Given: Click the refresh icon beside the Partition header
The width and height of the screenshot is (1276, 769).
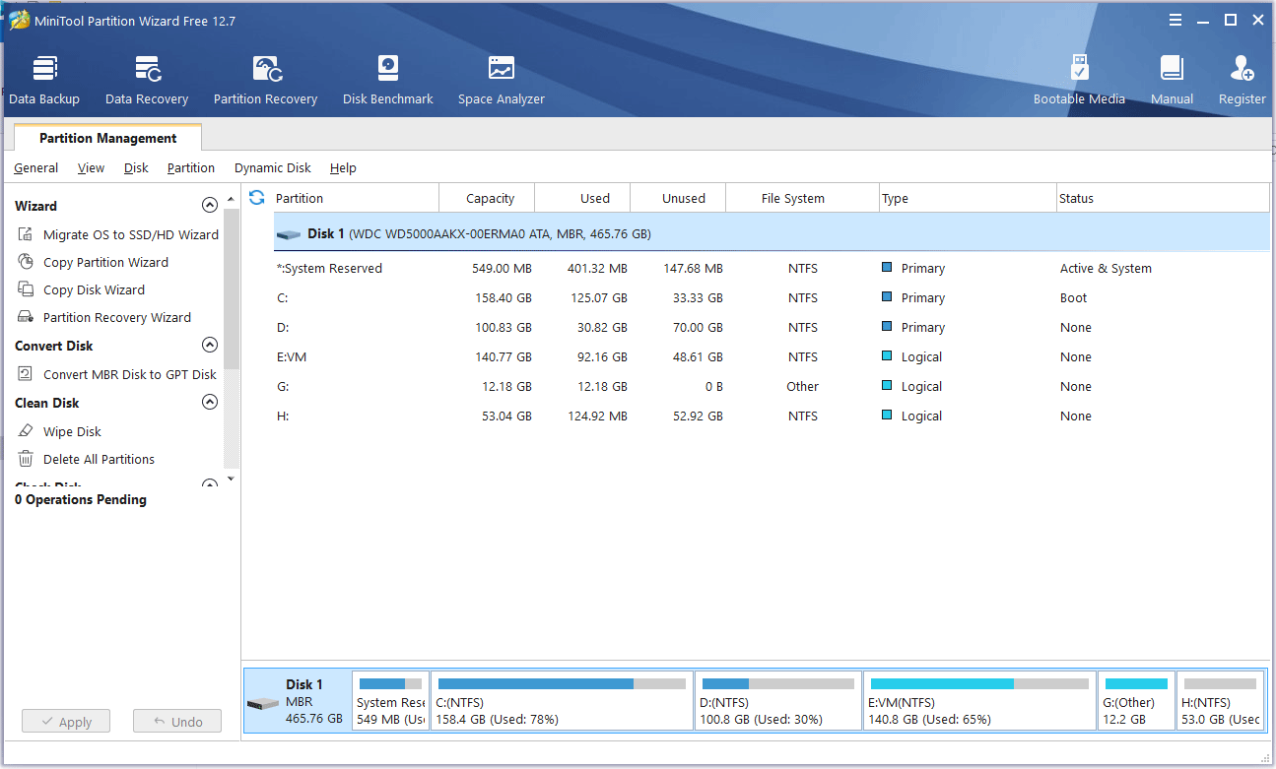Looking at the screenshot, I should 257,198.
